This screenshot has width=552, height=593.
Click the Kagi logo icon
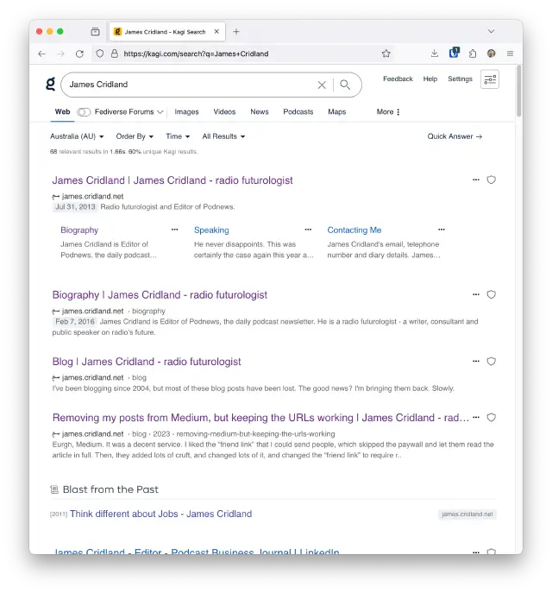51,84
